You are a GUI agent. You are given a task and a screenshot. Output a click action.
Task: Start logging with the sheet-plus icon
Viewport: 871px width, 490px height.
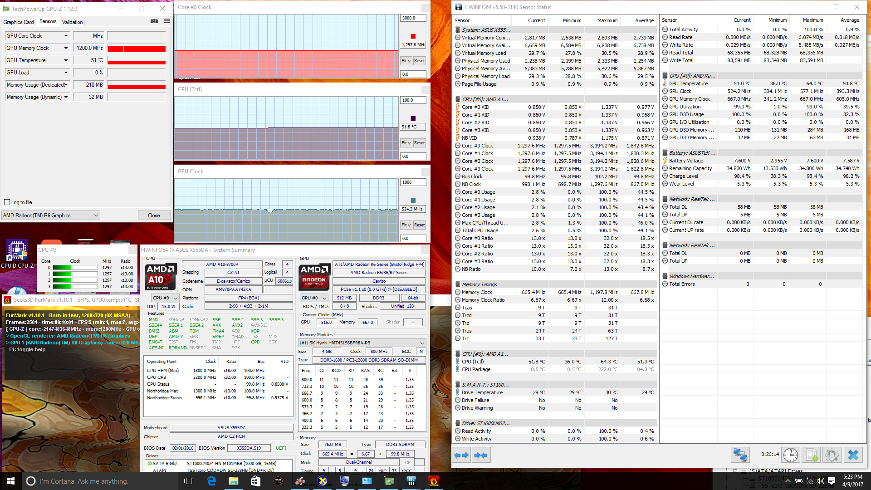[811, 455]
